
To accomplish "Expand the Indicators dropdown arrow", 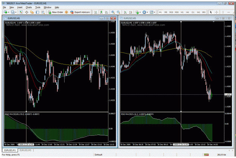I will tap(140, 12).
